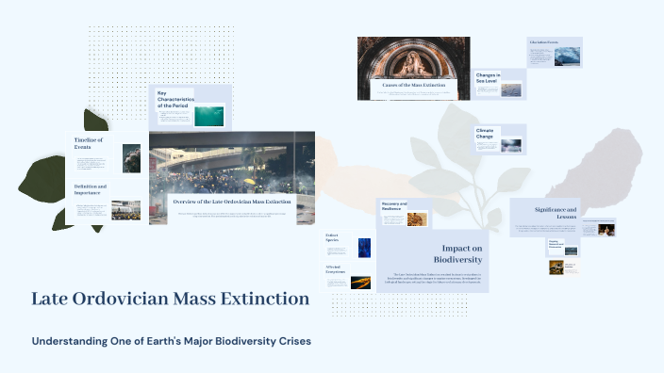Viewport: 664px width, 373px height.
Task: Click the blue image in Extinct Species
Action: pyautogui.click(x=364, y=248)
